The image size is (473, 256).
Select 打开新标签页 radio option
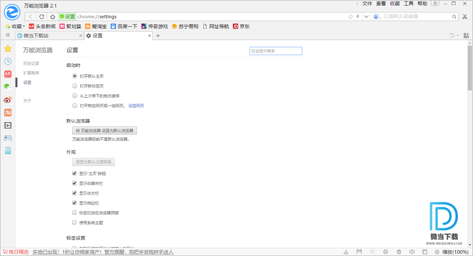point(75,86)
